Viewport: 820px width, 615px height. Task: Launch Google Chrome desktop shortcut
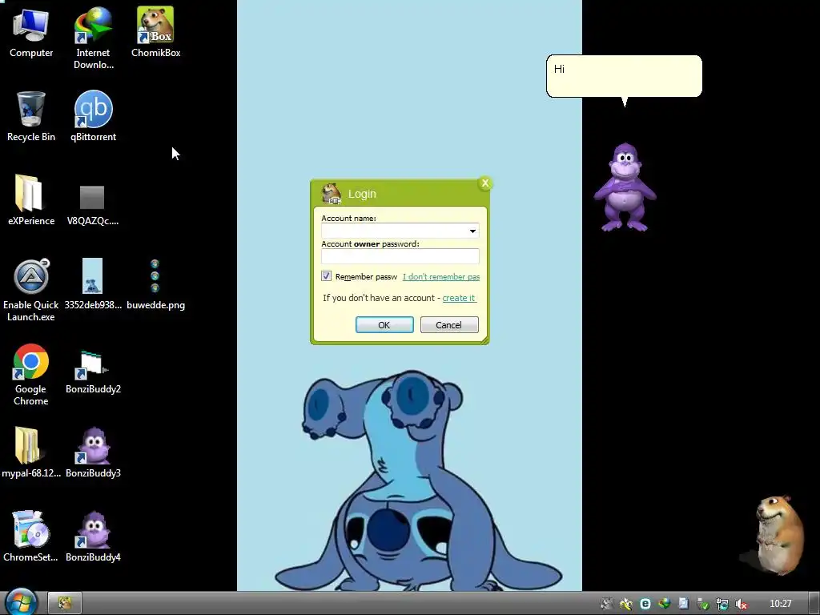point(31,375)
